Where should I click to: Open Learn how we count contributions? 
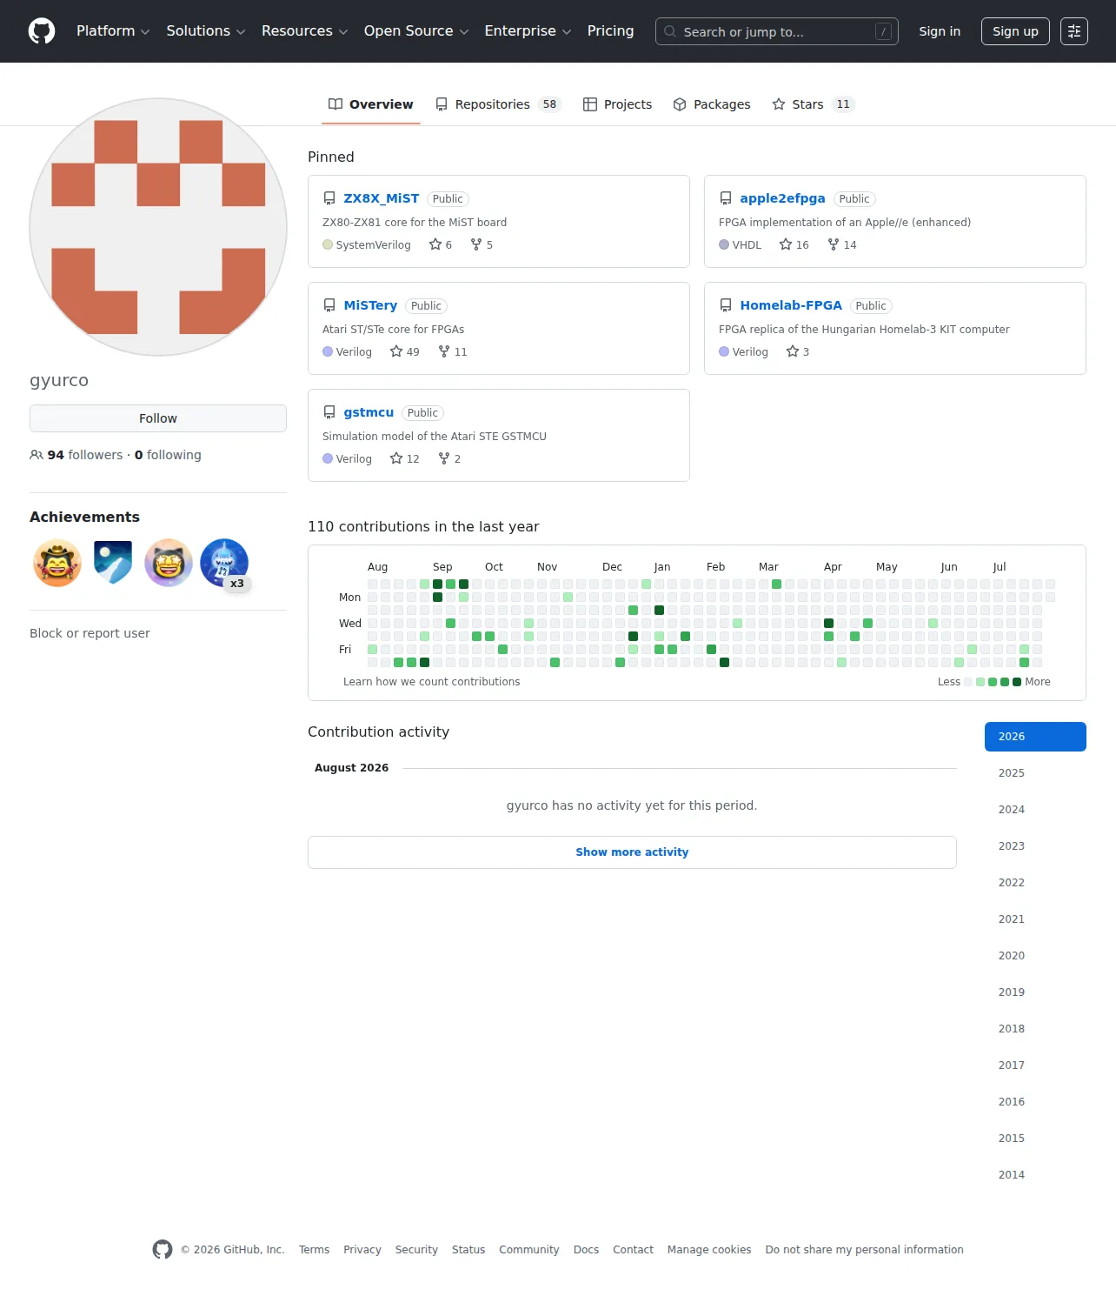[431, 682]
